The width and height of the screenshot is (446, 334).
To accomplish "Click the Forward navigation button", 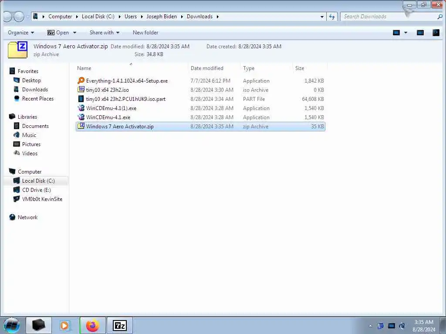I will tap(19, 17).
